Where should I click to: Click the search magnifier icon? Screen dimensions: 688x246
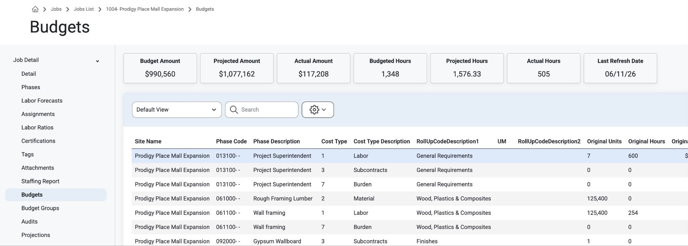pyautogui.click(x=234, y=110)
